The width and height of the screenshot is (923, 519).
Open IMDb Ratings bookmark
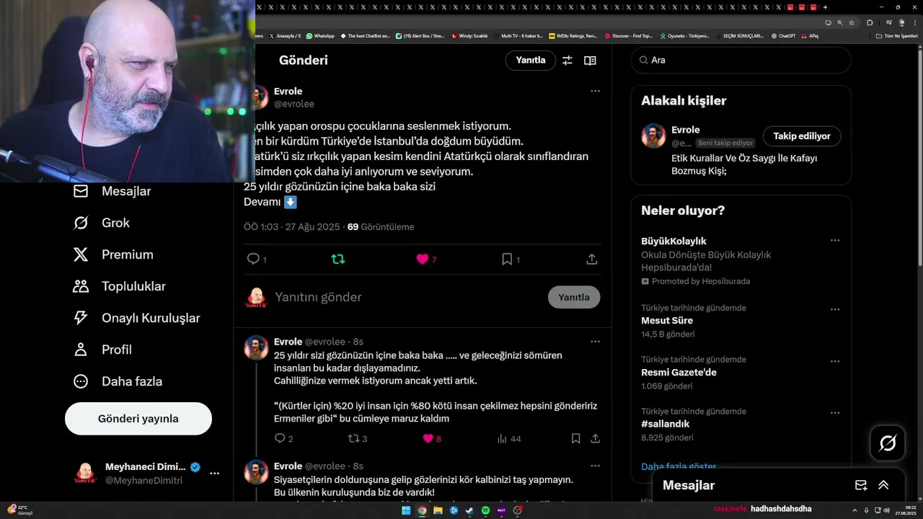click(573, 35)
